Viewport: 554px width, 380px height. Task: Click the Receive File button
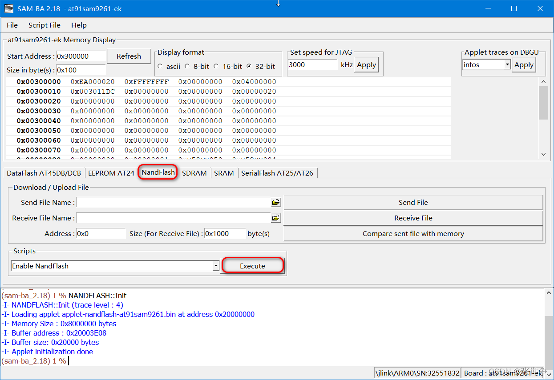pyautogui.click(x=413, y=218)
